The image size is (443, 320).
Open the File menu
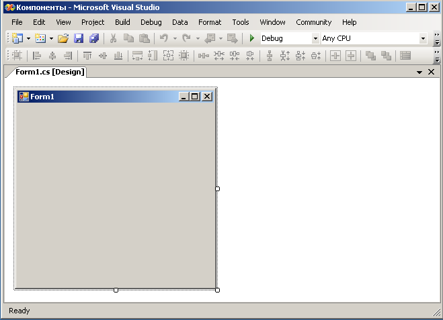click(17, 22)
